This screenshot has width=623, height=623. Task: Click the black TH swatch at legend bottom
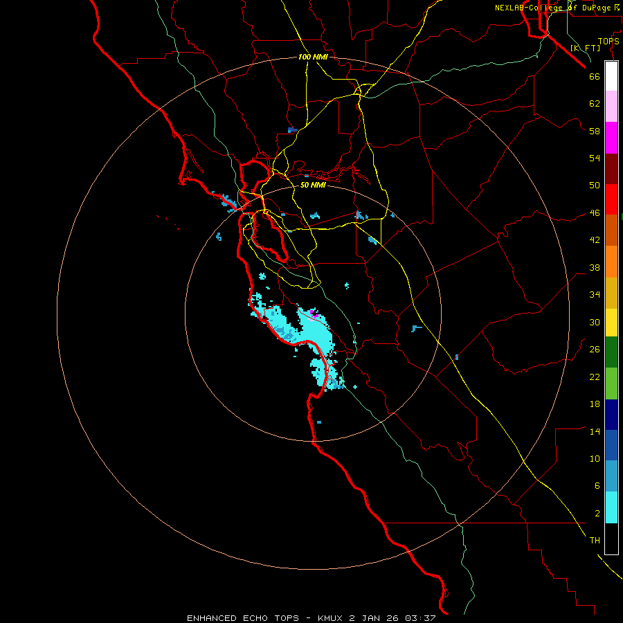coord(611,539)
